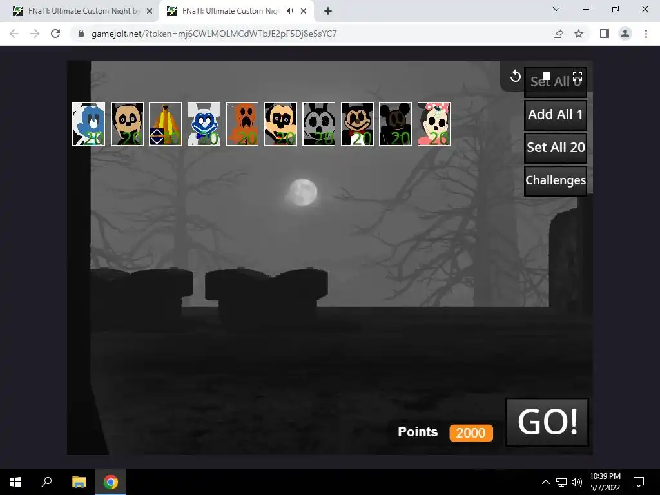Bookmark this page with the star icon
The image size is (660, 495).
579,34
